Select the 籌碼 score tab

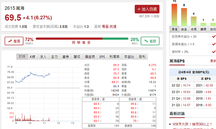click(203, 29)
